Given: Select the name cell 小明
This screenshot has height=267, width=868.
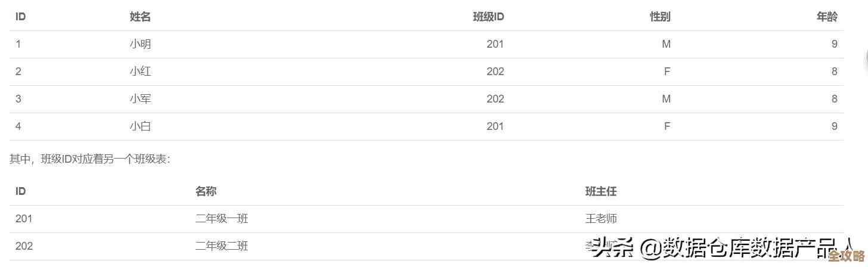Looking at the screenshot, I should [x=140, y=44].
